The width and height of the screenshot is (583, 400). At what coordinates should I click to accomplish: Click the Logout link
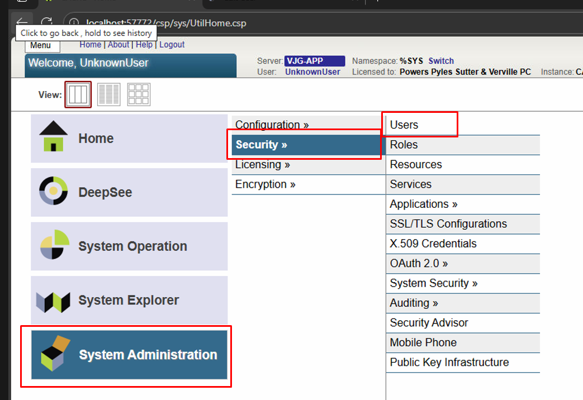(x=172, y=45)
